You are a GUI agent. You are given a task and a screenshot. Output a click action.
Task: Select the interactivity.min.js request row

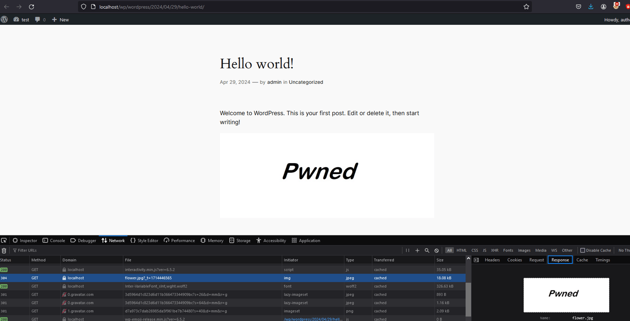(232, 270)
